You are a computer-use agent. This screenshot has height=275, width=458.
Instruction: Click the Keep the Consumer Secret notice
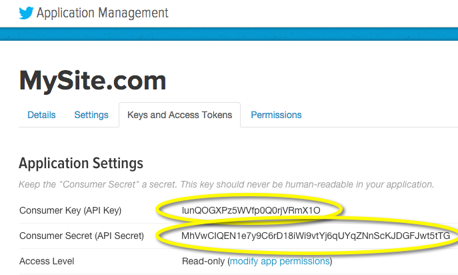tap(227, 185)
